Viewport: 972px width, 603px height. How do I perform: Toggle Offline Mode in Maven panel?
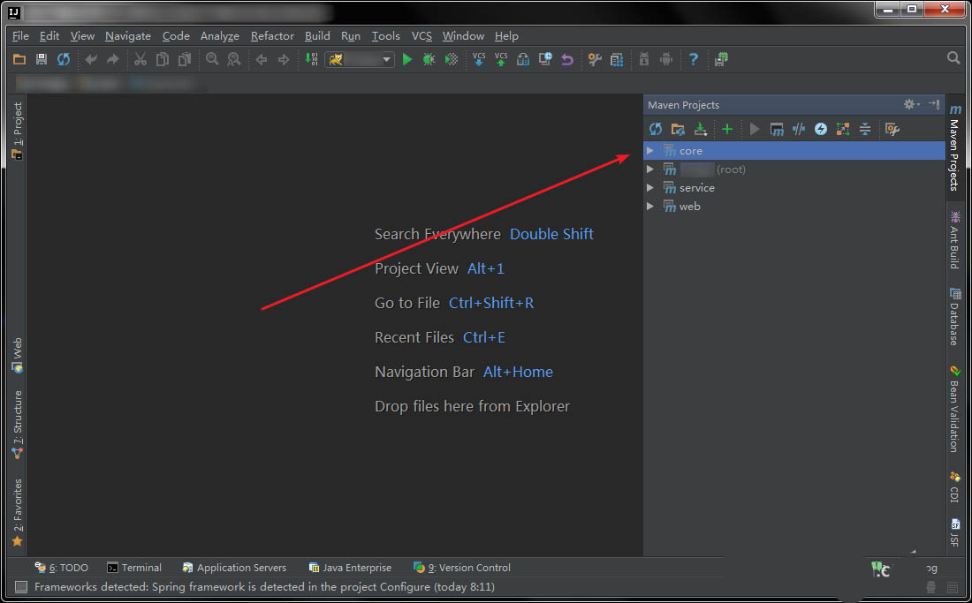pos(799,129)
